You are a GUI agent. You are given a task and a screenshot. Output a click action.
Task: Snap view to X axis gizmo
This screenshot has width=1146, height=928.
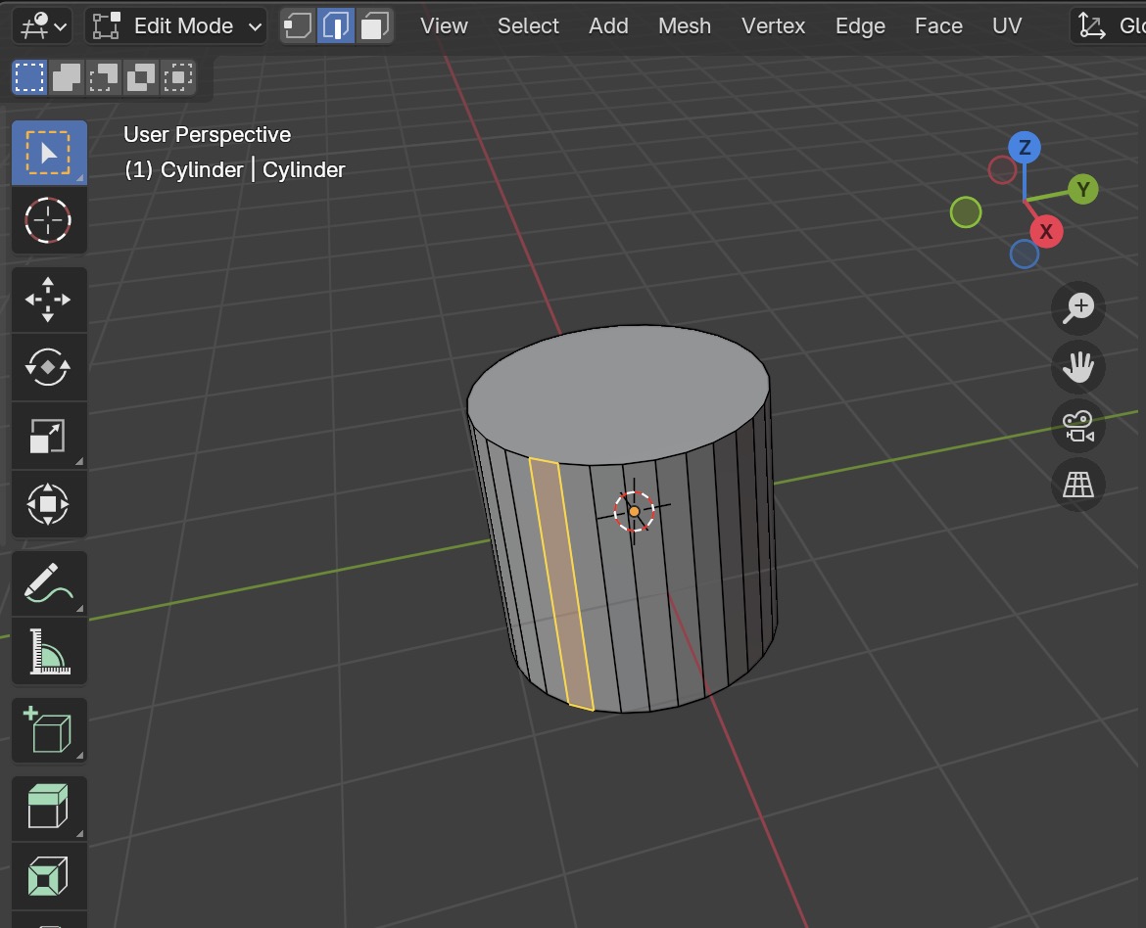(x=1046, y=232)
